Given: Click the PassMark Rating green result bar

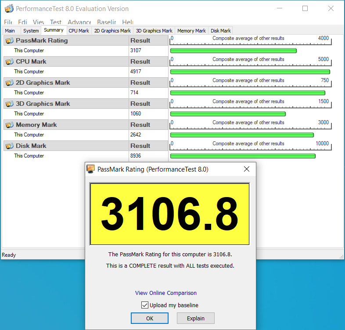Looking at the screenshot, I should click(x=234, y=51).
